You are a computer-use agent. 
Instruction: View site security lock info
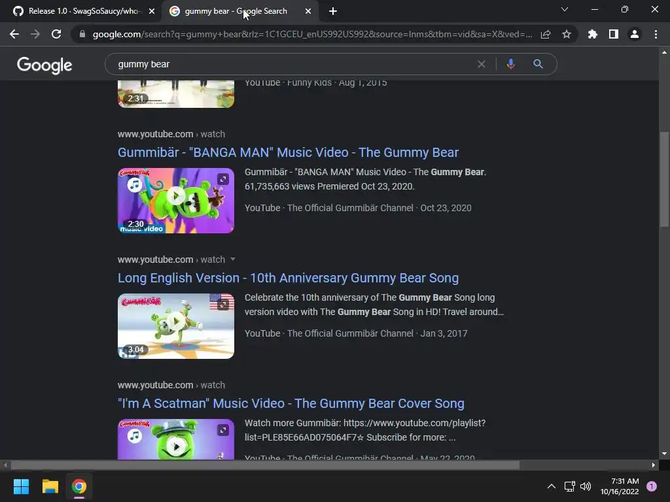82,34
